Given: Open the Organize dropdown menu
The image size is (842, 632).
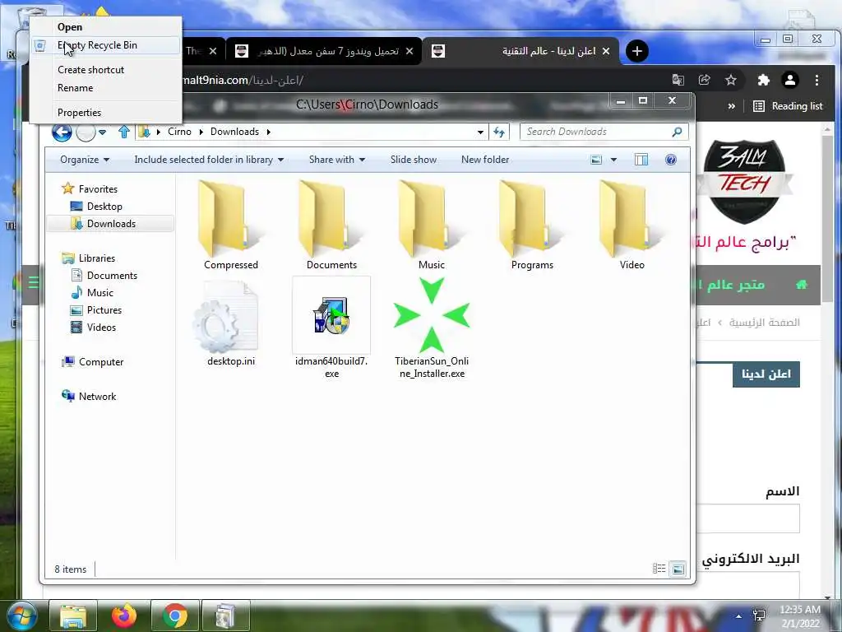Looking at the screenshot, I should coord(85,160).
